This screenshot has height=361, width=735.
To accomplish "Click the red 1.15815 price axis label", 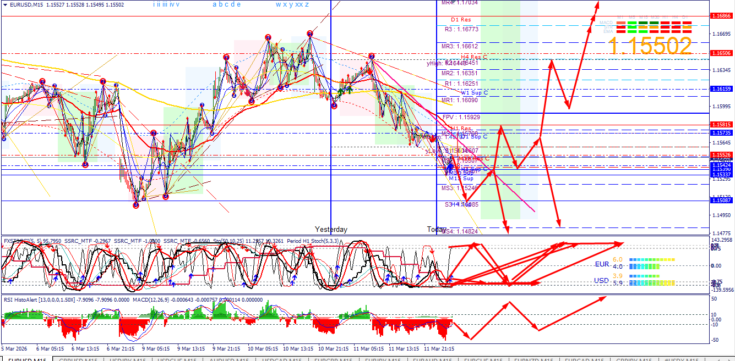I will [x=721, y=125].
